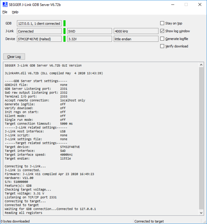207x224 pixels.
Task: Click the 'Accept remote connection: localhost only' line
Action: [45, 100]
